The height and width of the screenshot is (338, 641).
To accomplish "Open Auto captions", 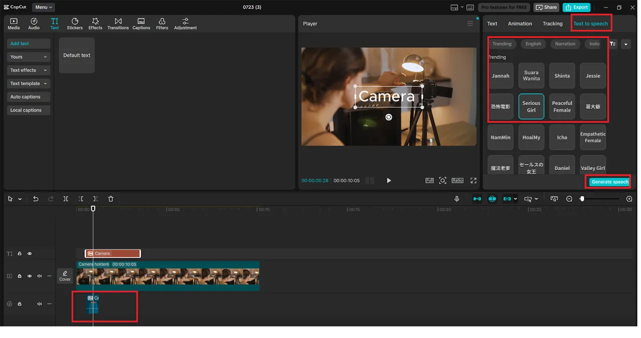I will [x=29, y=97].
